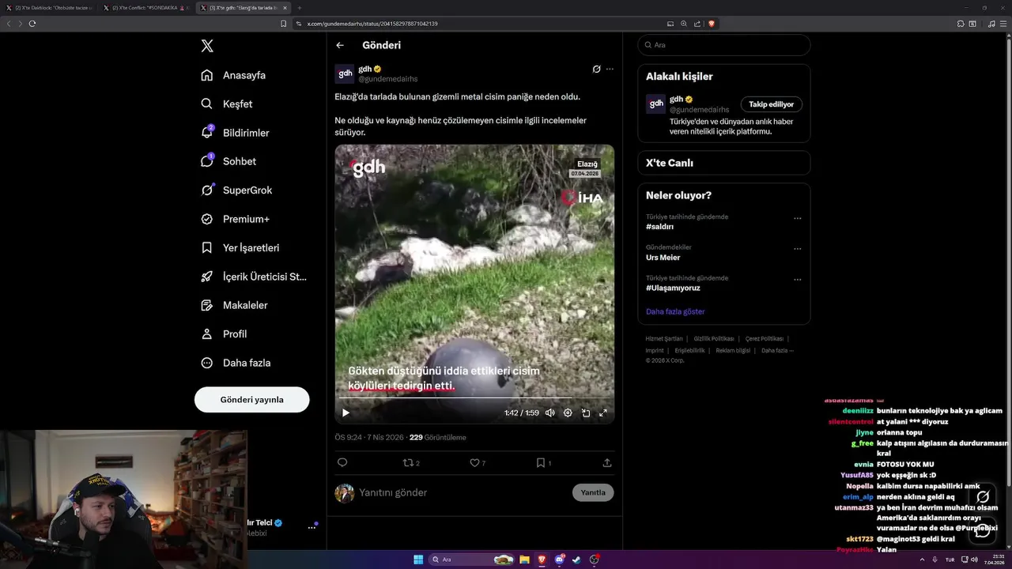Open Windows Start menu
Screen dimensions: 1012x569
pos(418,560)
